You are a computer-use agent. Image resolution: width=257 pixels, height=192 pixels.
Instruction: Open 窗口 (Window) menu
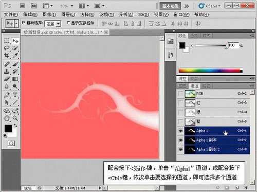click(181, 14)
